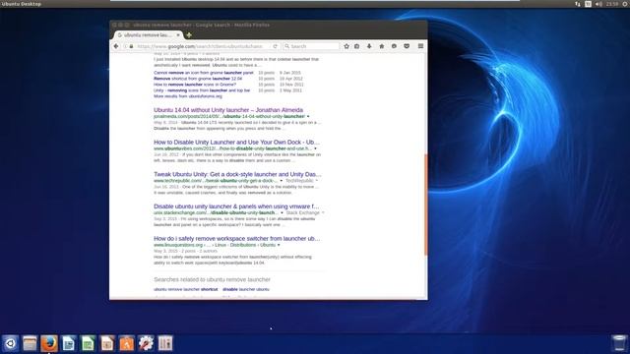The width and height of the screenshot is (630, 354).
Task: Expand dropdown arrow beside techrepublic.com URL
Action: point(282,181)
